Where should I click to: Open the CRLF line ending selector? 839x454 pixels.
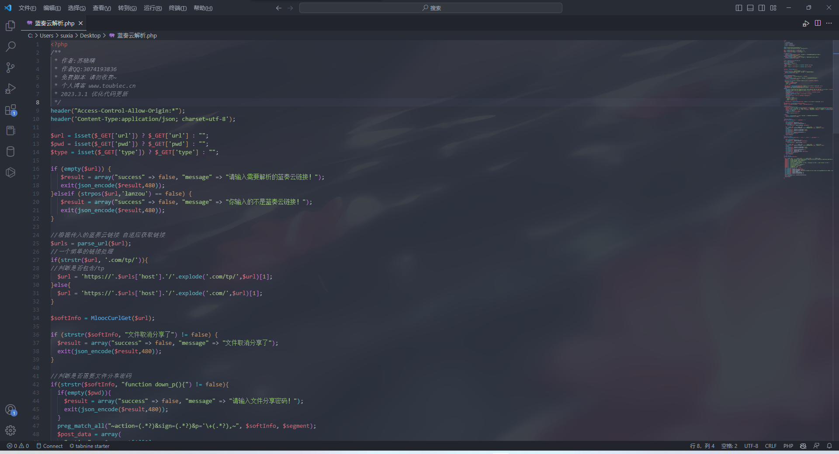[770, 446]
